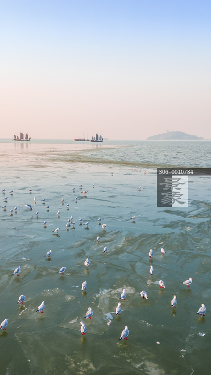The height and width of the screenshot is (375, 211).
Task: Select the lowest gull in the photo
Action: (124, 333)
